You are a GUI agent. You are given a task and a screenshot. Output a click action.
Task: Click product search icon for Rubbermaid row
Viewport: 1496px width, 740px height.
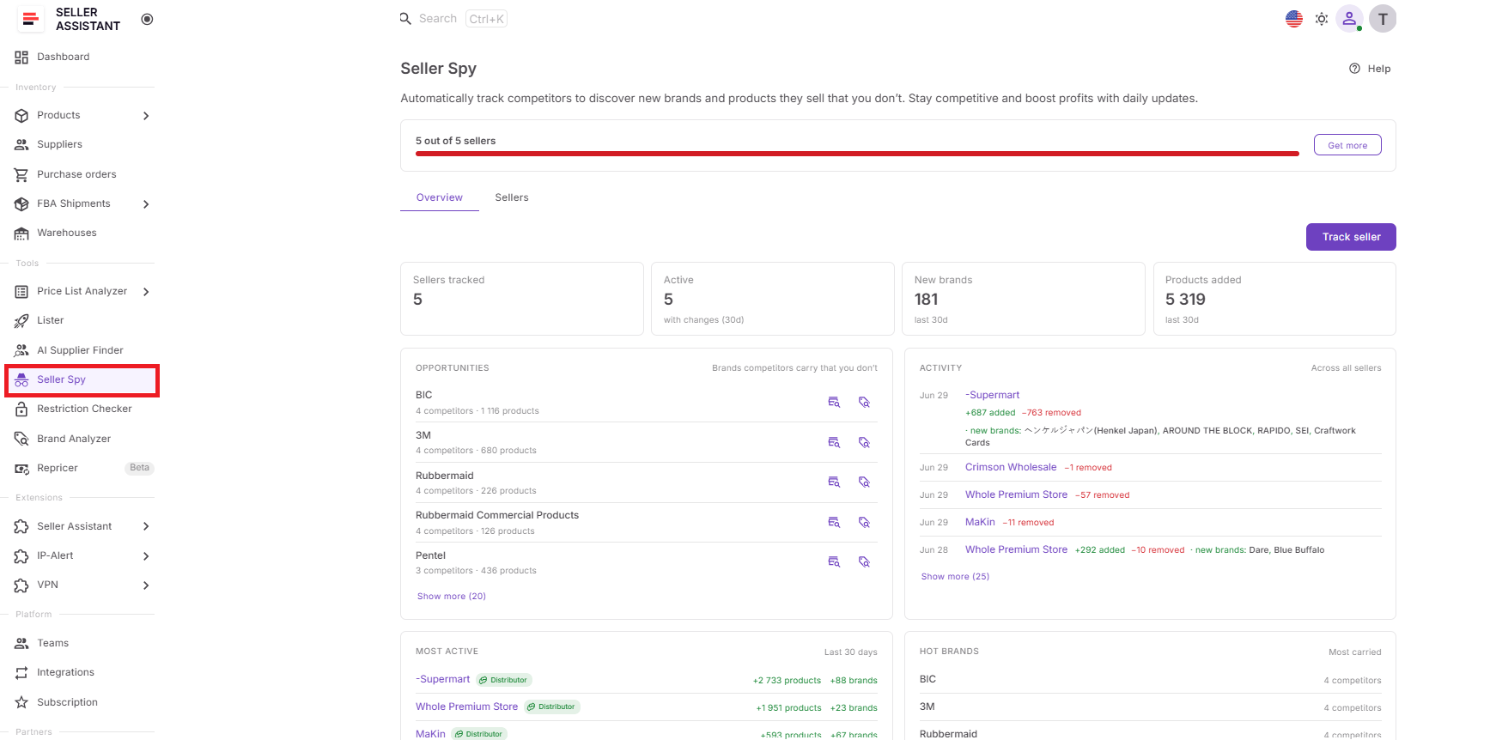coord(834,482)
